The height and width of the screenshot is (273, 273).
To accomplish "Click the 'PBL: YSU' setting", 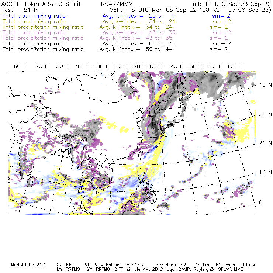I will (x=134, y=265).
